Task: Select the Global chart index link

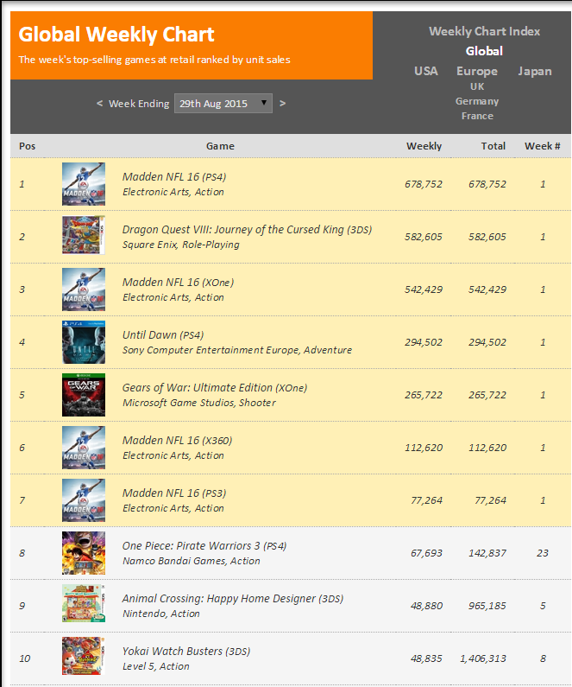Action: 484,51
